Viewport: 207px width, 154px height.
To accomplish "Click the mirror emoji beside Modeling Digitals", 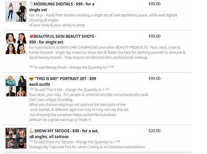I will click(31, 4).
